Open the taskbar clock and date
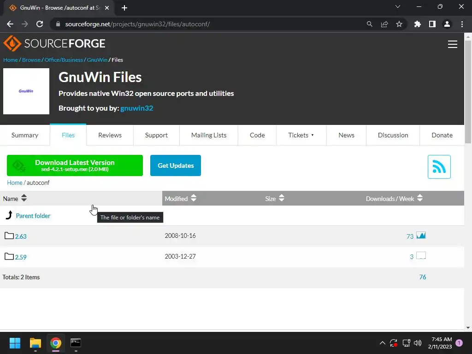The width and height of the screenshot is (472, 354). (440, 343)
